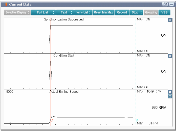Click the Reset Min.Max button

103,12
